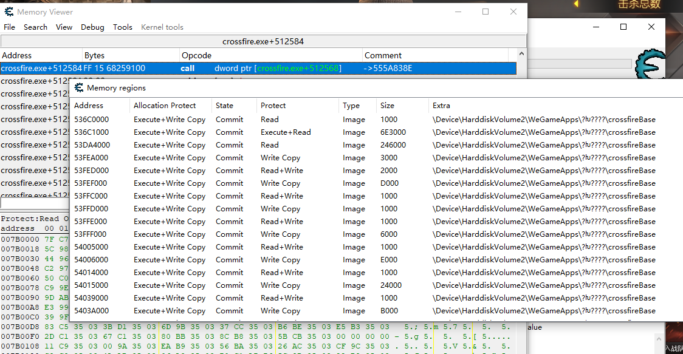Click the size value E000
This screenshot has width=683, height=354.
click(x=389, y=260)
